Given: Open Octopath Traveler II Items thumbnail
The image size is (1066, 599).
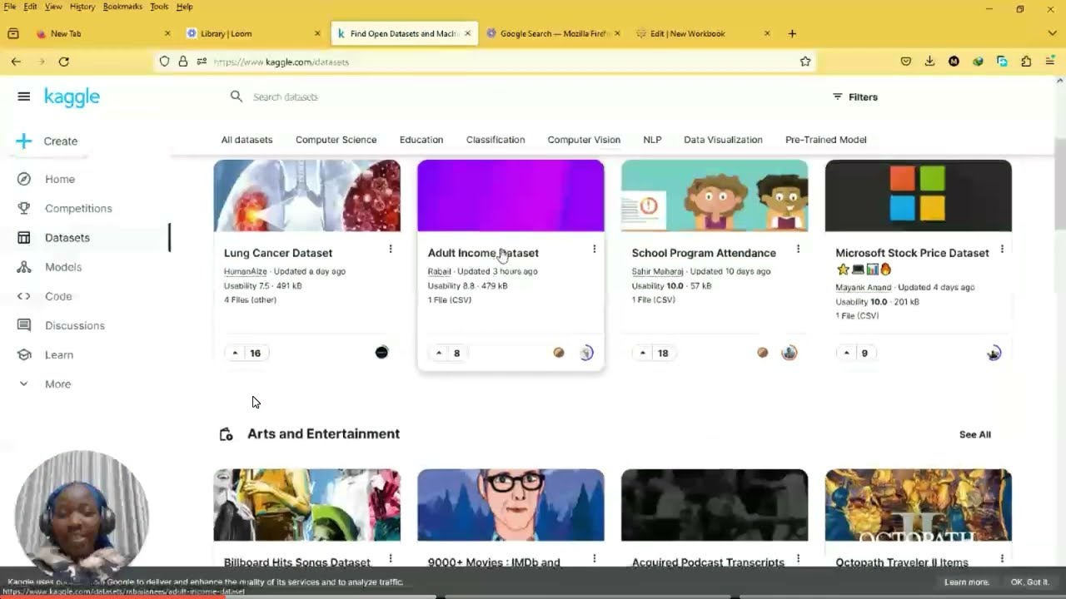Looking at the screenshot, I should pos(919,505).
